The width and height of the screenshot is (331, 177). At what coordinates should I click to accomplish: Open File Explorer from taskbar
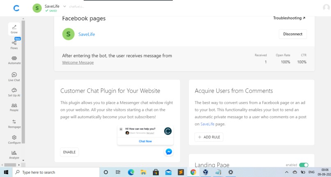coord(143,172)
